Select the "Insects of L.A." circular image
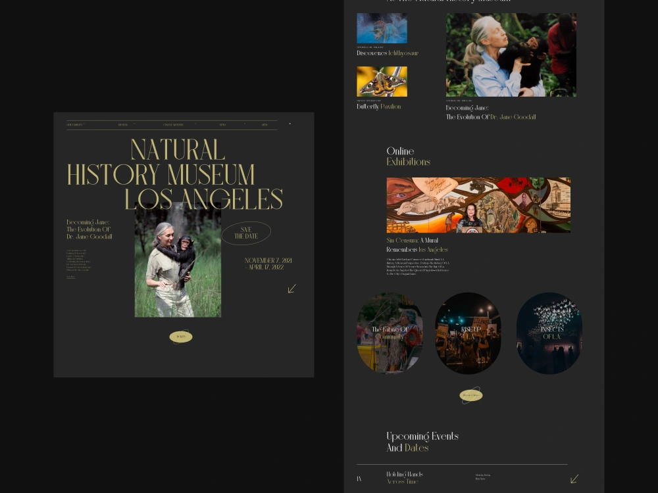This screenshot has width=658, height=493. pyautogui.click(x=549, y=333)
